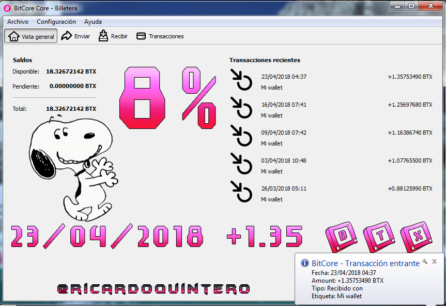Open the Recibir receive icon
This screenshot has width=446, height=306.
point(103,36)
